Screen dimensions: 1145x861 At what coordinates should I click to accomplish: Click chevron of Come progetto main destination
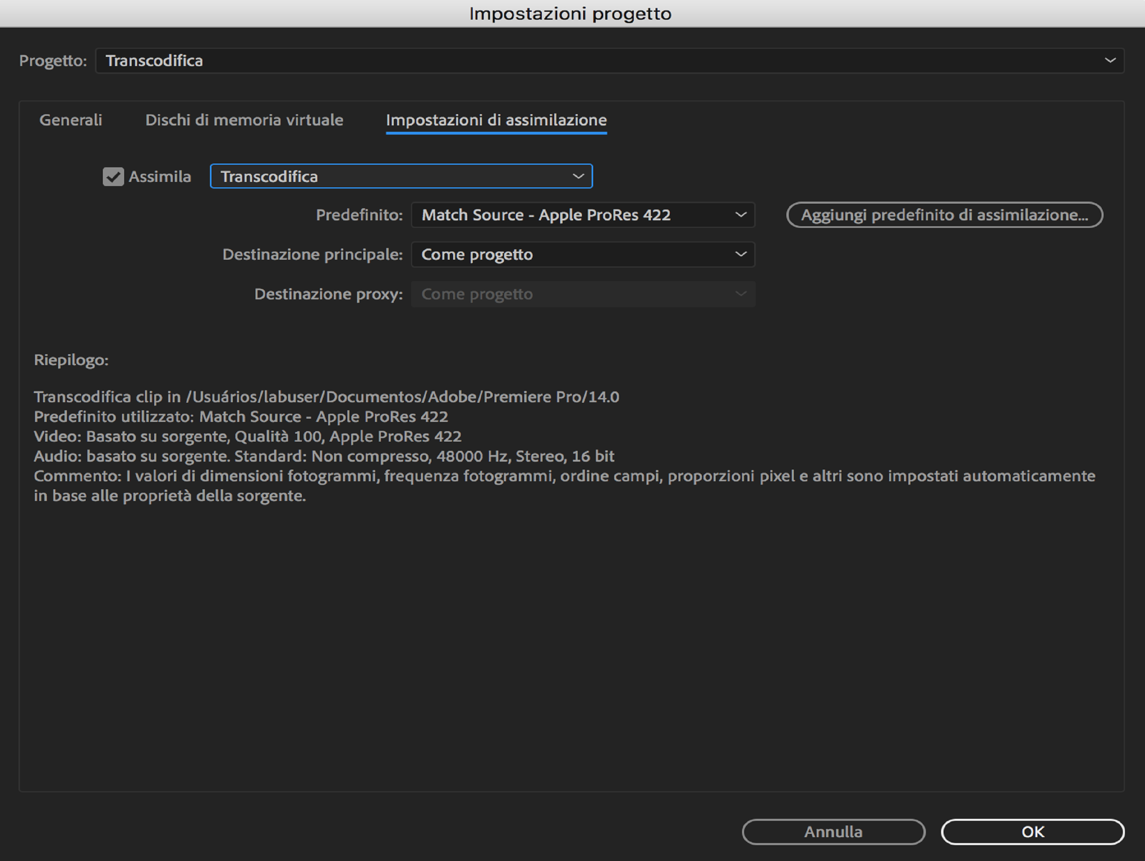(x=741, y=255)
